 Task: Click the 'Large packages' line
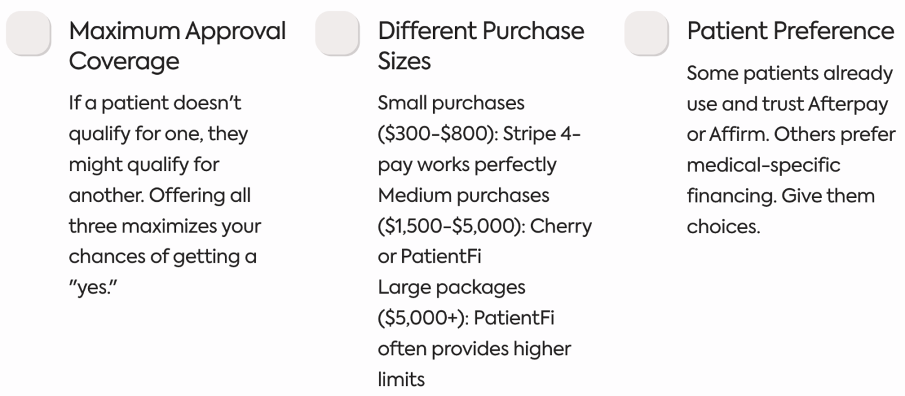451,287
